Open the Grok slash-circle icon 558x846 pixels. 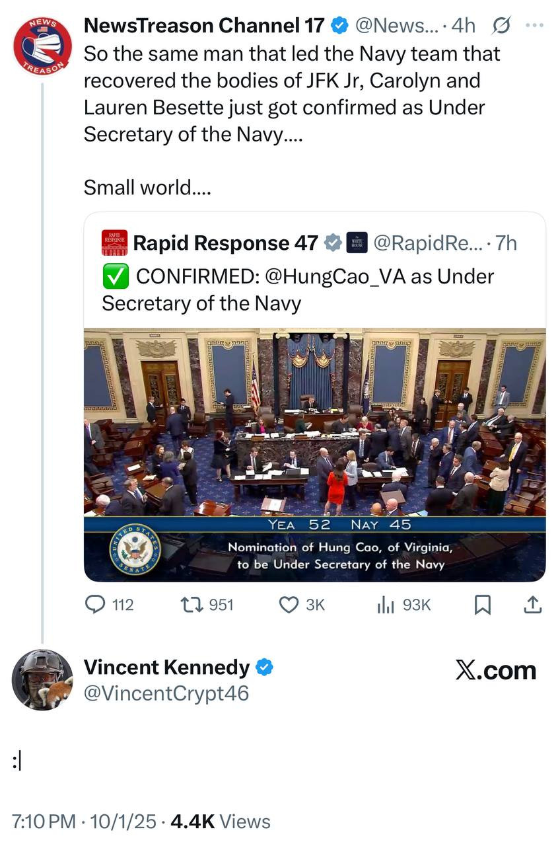tap(501, 25)
